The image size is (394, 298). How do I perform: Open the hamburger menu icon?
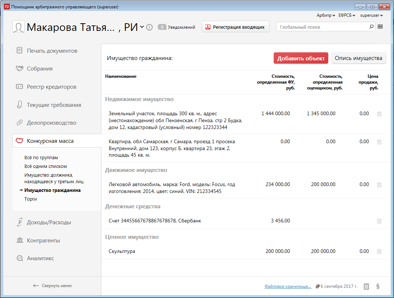click(380, 27)
